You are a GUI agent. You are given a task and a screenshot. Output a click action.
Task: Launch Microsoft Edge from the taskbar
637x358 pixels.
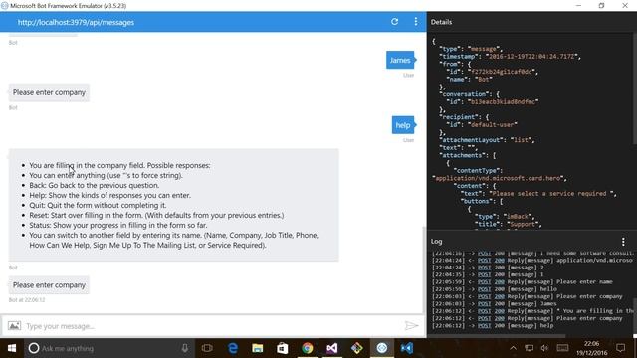click(233, 348)
